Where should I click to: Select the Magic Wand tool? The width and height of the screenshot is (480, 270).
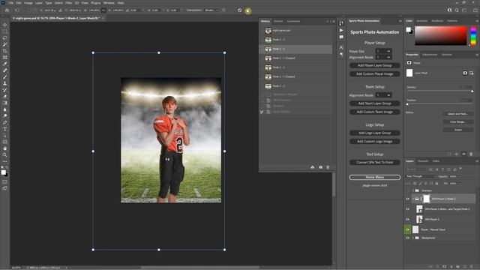(x=5, y=44)
